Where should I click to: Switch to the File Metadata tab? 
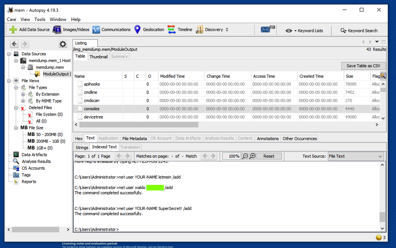(x=134, y=139)
